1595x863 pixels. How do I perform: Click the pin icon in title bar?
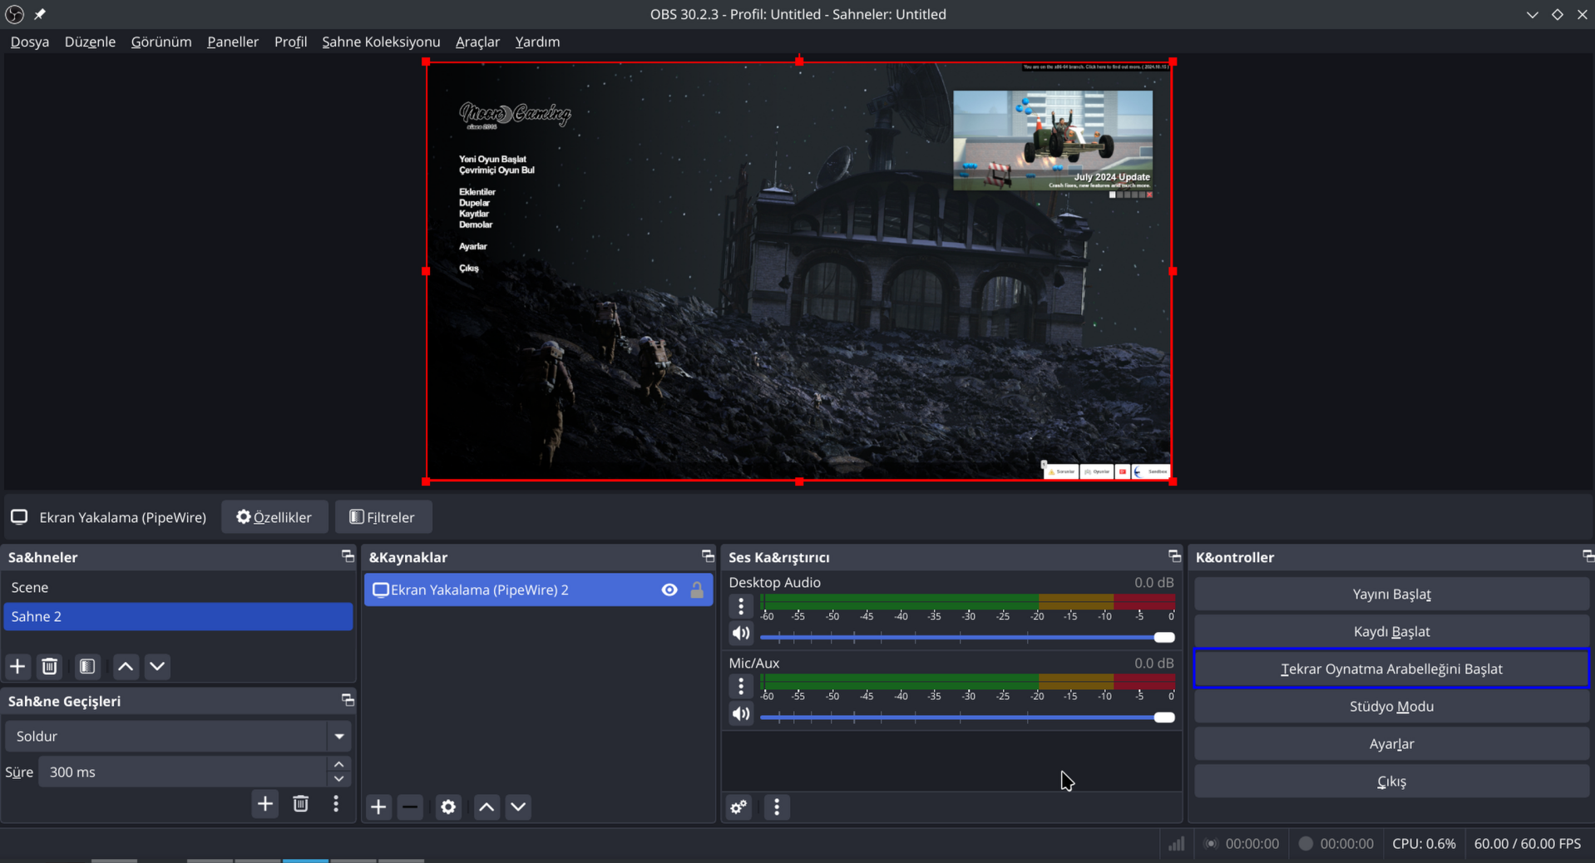40,14
